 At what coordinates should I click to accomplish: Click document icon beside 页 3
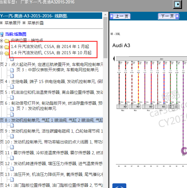pyautogui.click(x=12, y=70)
